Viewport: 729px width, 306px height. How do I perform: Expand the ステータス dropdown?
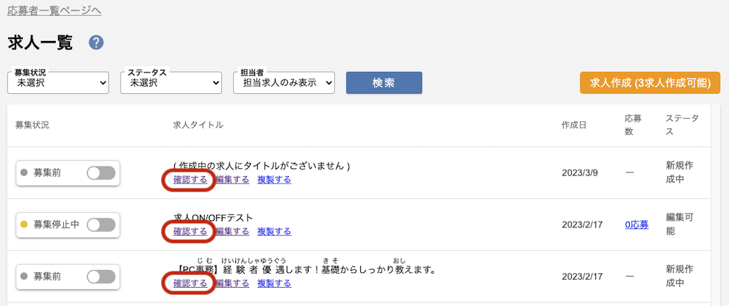pos(170,83)
